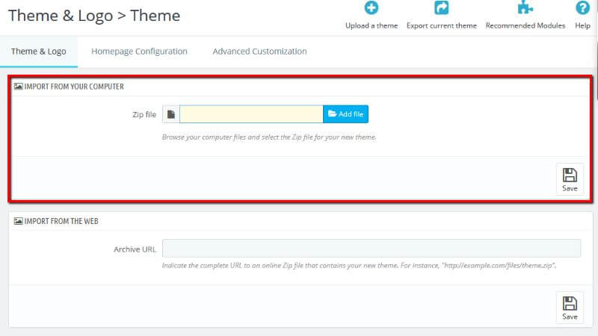Click the Upload a theme label

pos(372,25)
